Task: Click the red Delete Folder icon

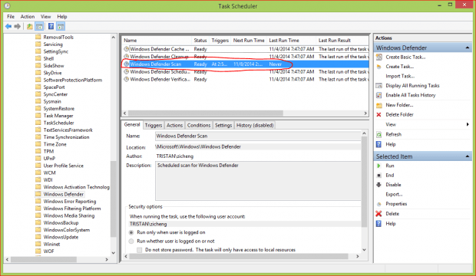Action: coord(378,114)
